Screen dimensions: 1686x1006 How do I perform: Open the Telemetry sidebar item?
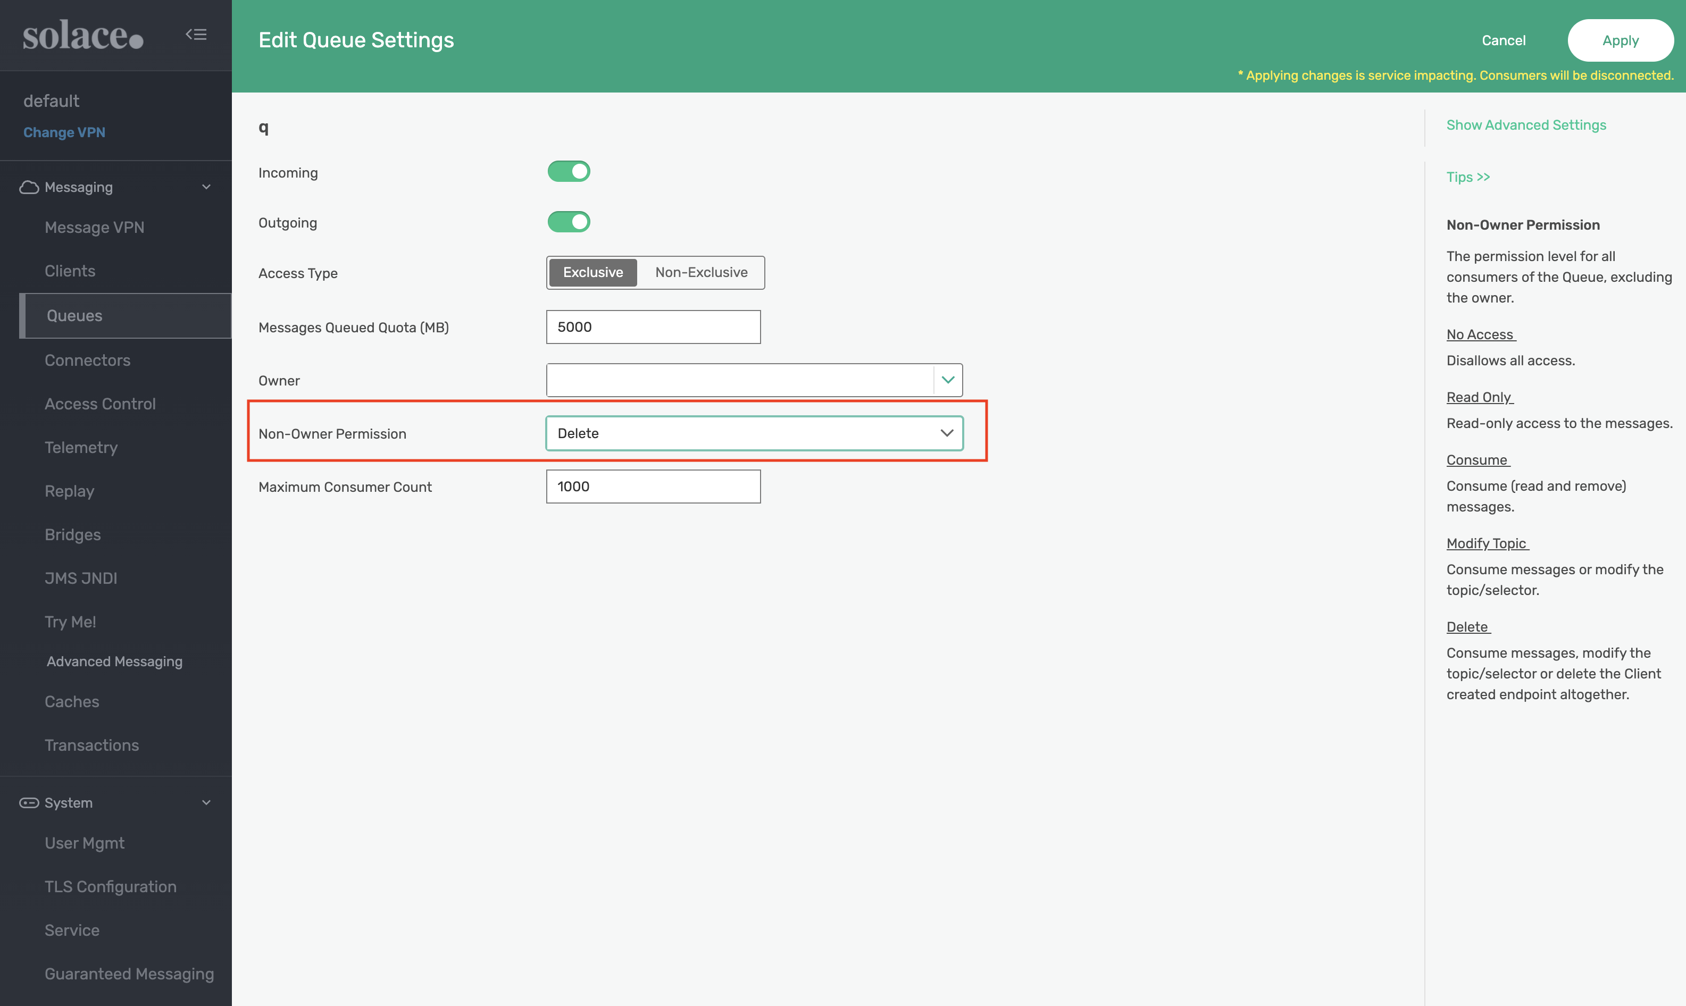[81, 447]
